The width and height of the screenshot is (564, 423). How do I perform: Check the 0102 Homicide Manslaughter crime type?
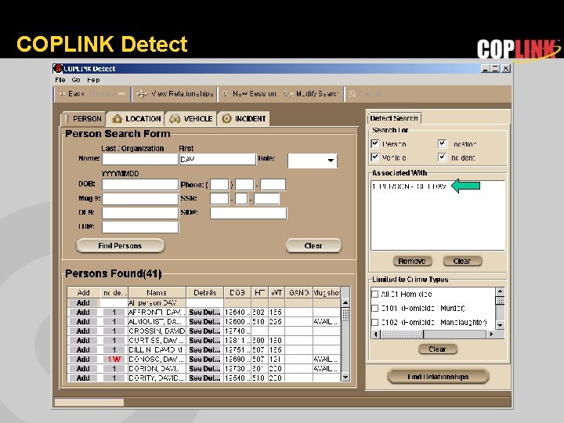(374, 322)
